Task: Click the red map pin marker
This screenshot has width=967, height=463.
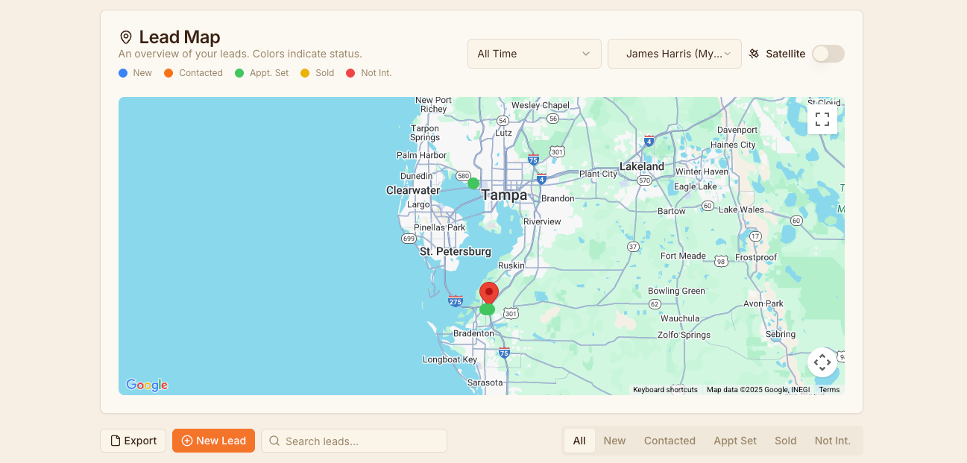Action: (x=488, y=292)
